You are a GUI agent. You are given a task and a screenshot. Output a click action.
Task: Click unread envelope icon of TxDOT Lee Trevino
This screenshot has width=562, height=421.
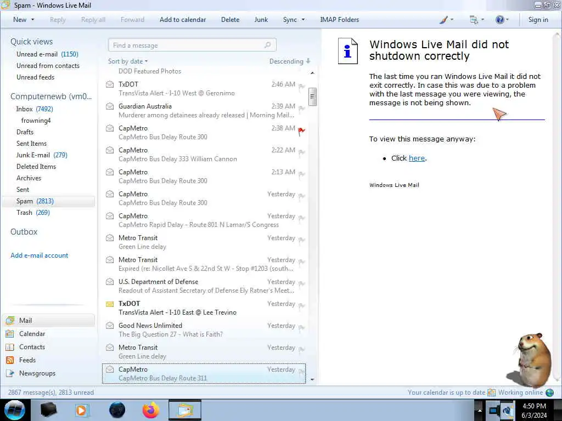[x=110, y=304]
